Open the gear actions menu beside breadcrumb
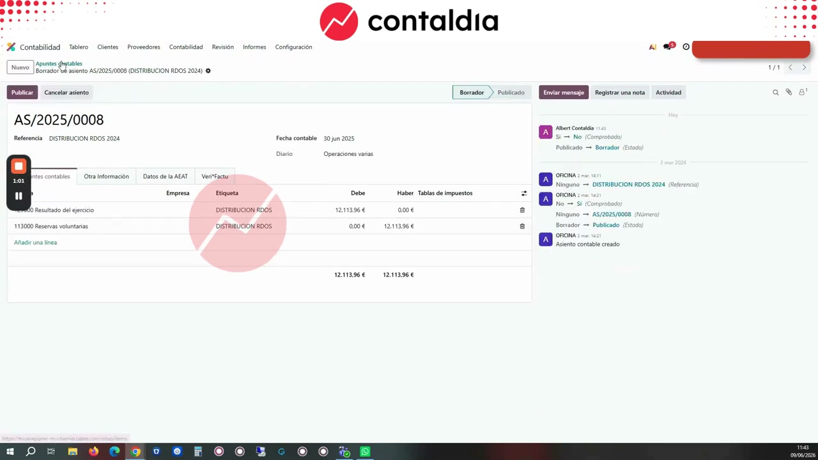Screen dimensions: 818x460 click(x=208, y=71)
